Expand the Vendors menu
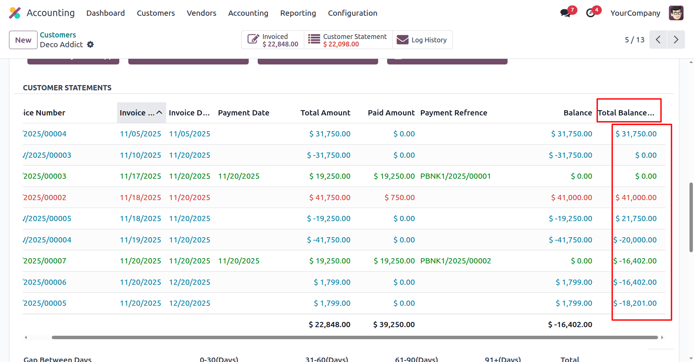This screenshot has height=362, width=694. pos(201,13)
